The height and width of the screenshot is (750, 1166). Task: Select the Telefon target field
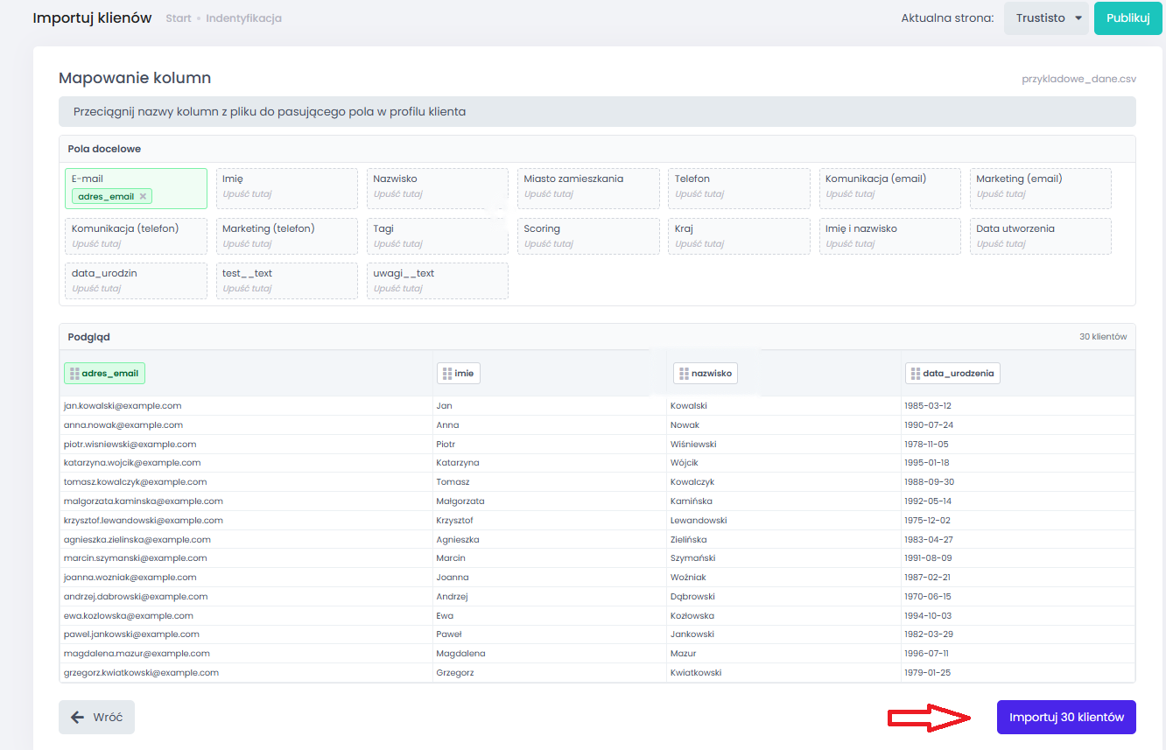[x=739, y=188]
